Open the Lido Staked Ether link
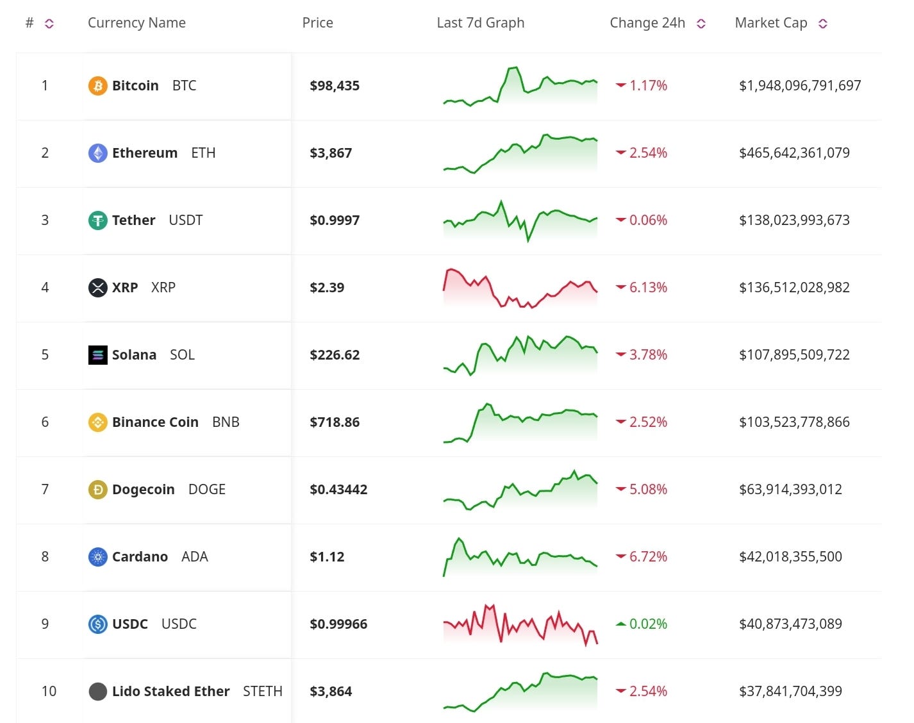 170,691
